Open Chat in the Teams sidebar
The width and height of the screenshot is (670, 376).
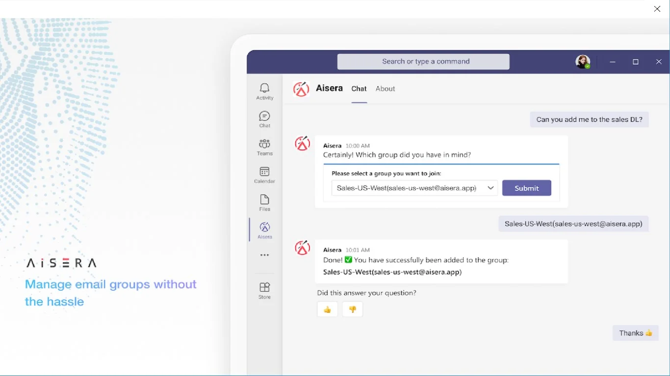pyautogui.click(x=264, y=119)
